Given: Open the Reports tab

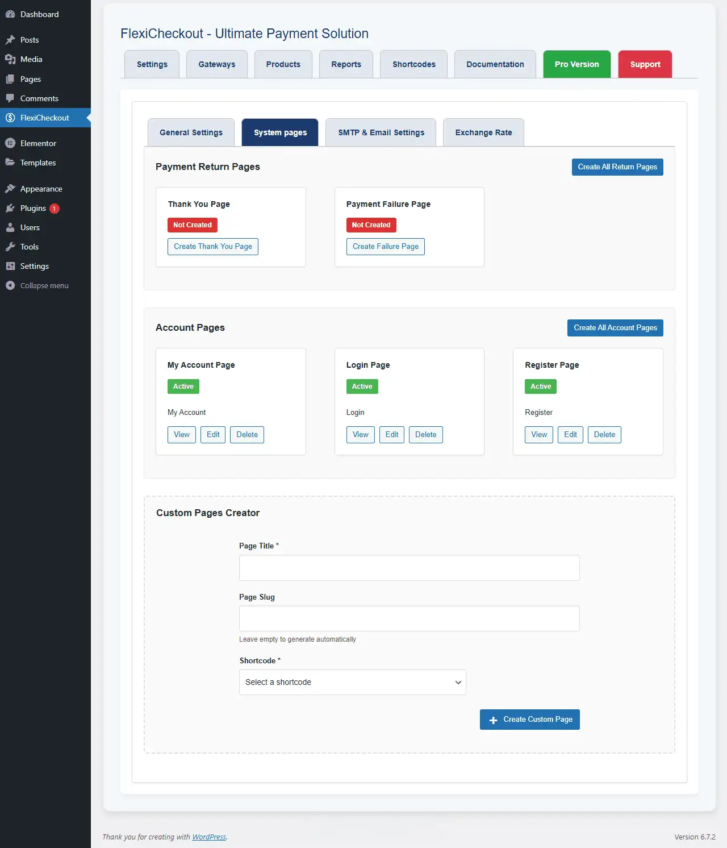Looking at the screenshot, I should (346, 64).
